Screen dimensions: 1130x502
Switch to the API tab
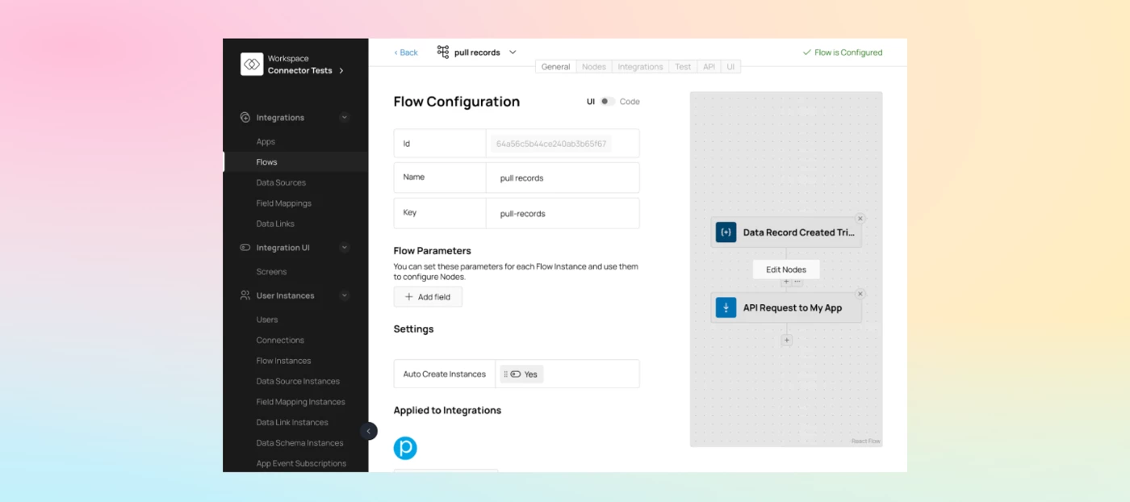point(709,67)
